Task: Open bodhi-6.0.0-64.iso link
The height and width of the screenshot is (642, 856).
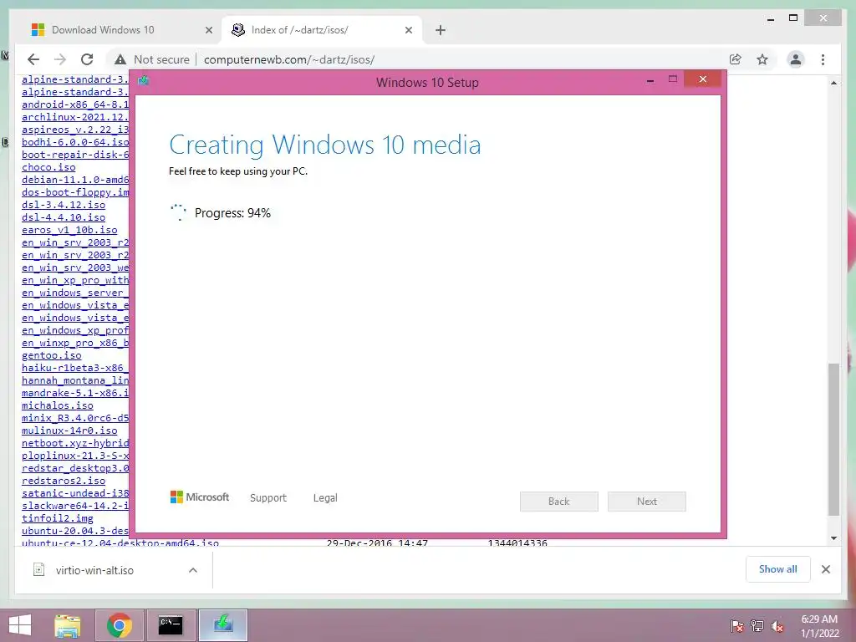Action: [75, 142]
